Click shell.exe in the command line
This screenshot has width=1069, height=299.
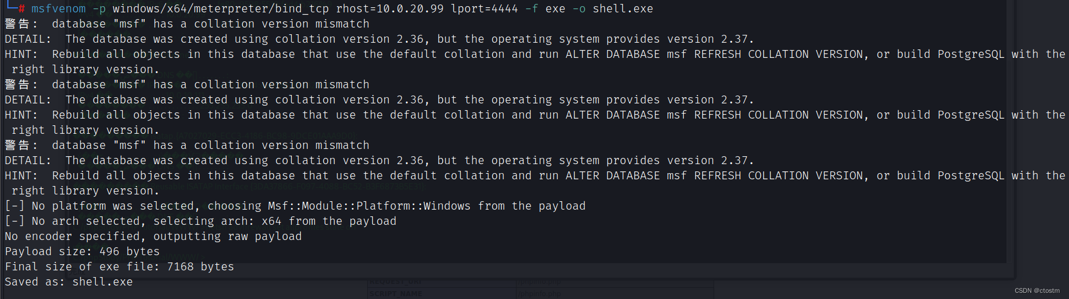pyautogui.click(x=623, y=8)
